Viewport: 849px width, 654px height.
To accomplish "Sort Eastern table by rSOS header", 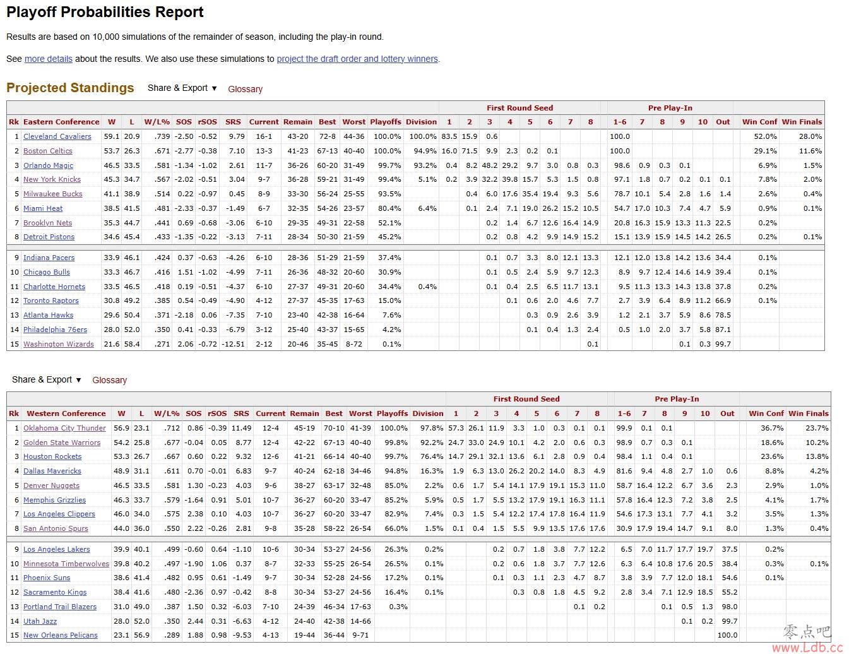I will point(207,122).
